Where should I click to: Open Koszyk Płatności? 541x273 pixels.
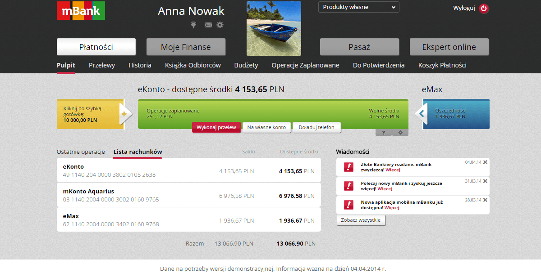click(442, 65)
